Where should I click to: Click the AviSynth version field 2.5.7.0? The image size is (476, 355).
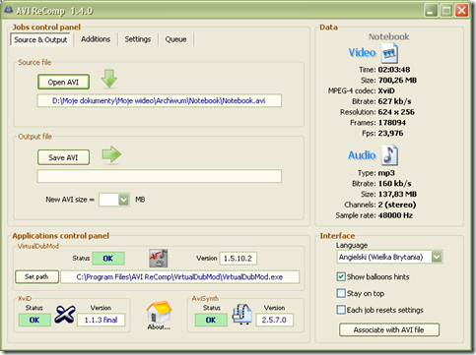click(274, 320)
